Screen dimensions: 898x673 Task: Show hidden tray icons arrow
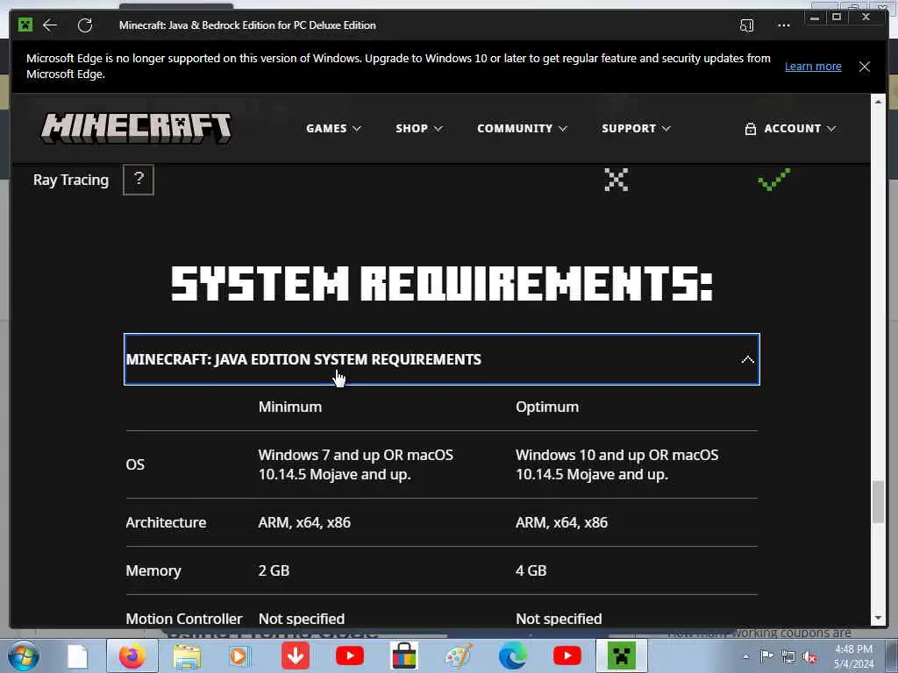tap(745, 656)
